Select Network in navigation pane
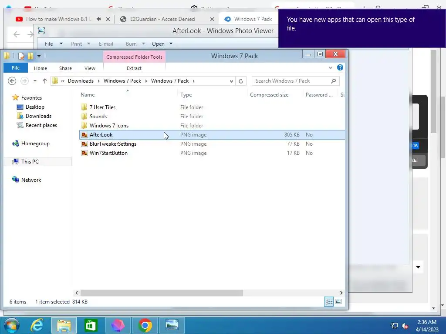This screenshot has width=446, height=334. pos(31,180)
